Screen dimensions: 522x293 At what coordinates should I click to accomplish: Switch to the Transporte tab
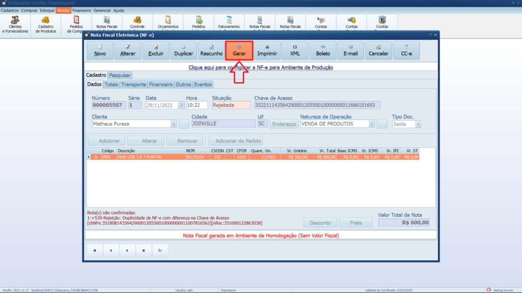(134, 84)
